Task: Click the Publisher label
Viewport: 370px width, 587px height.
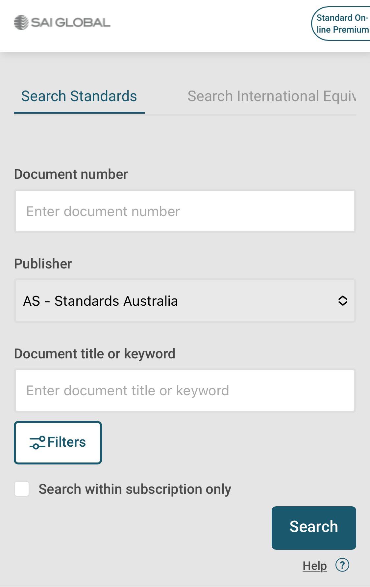Action: pyautogui.click(x=43, y=264)
